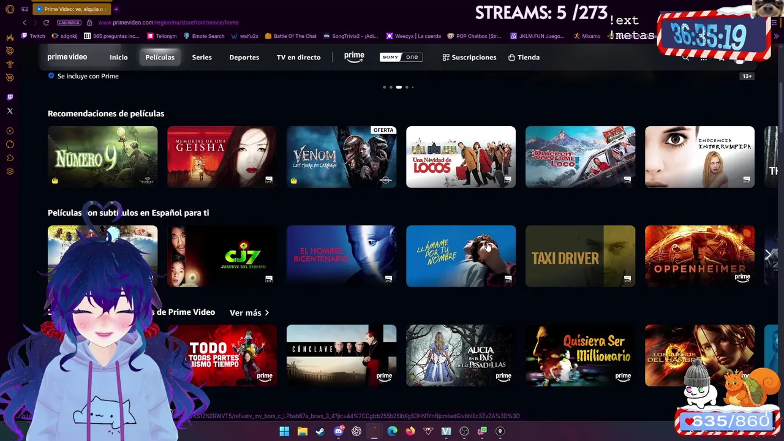Click the Opera menu logo
The width and height of the screenshot is (784, 441).
coord(10,9)
